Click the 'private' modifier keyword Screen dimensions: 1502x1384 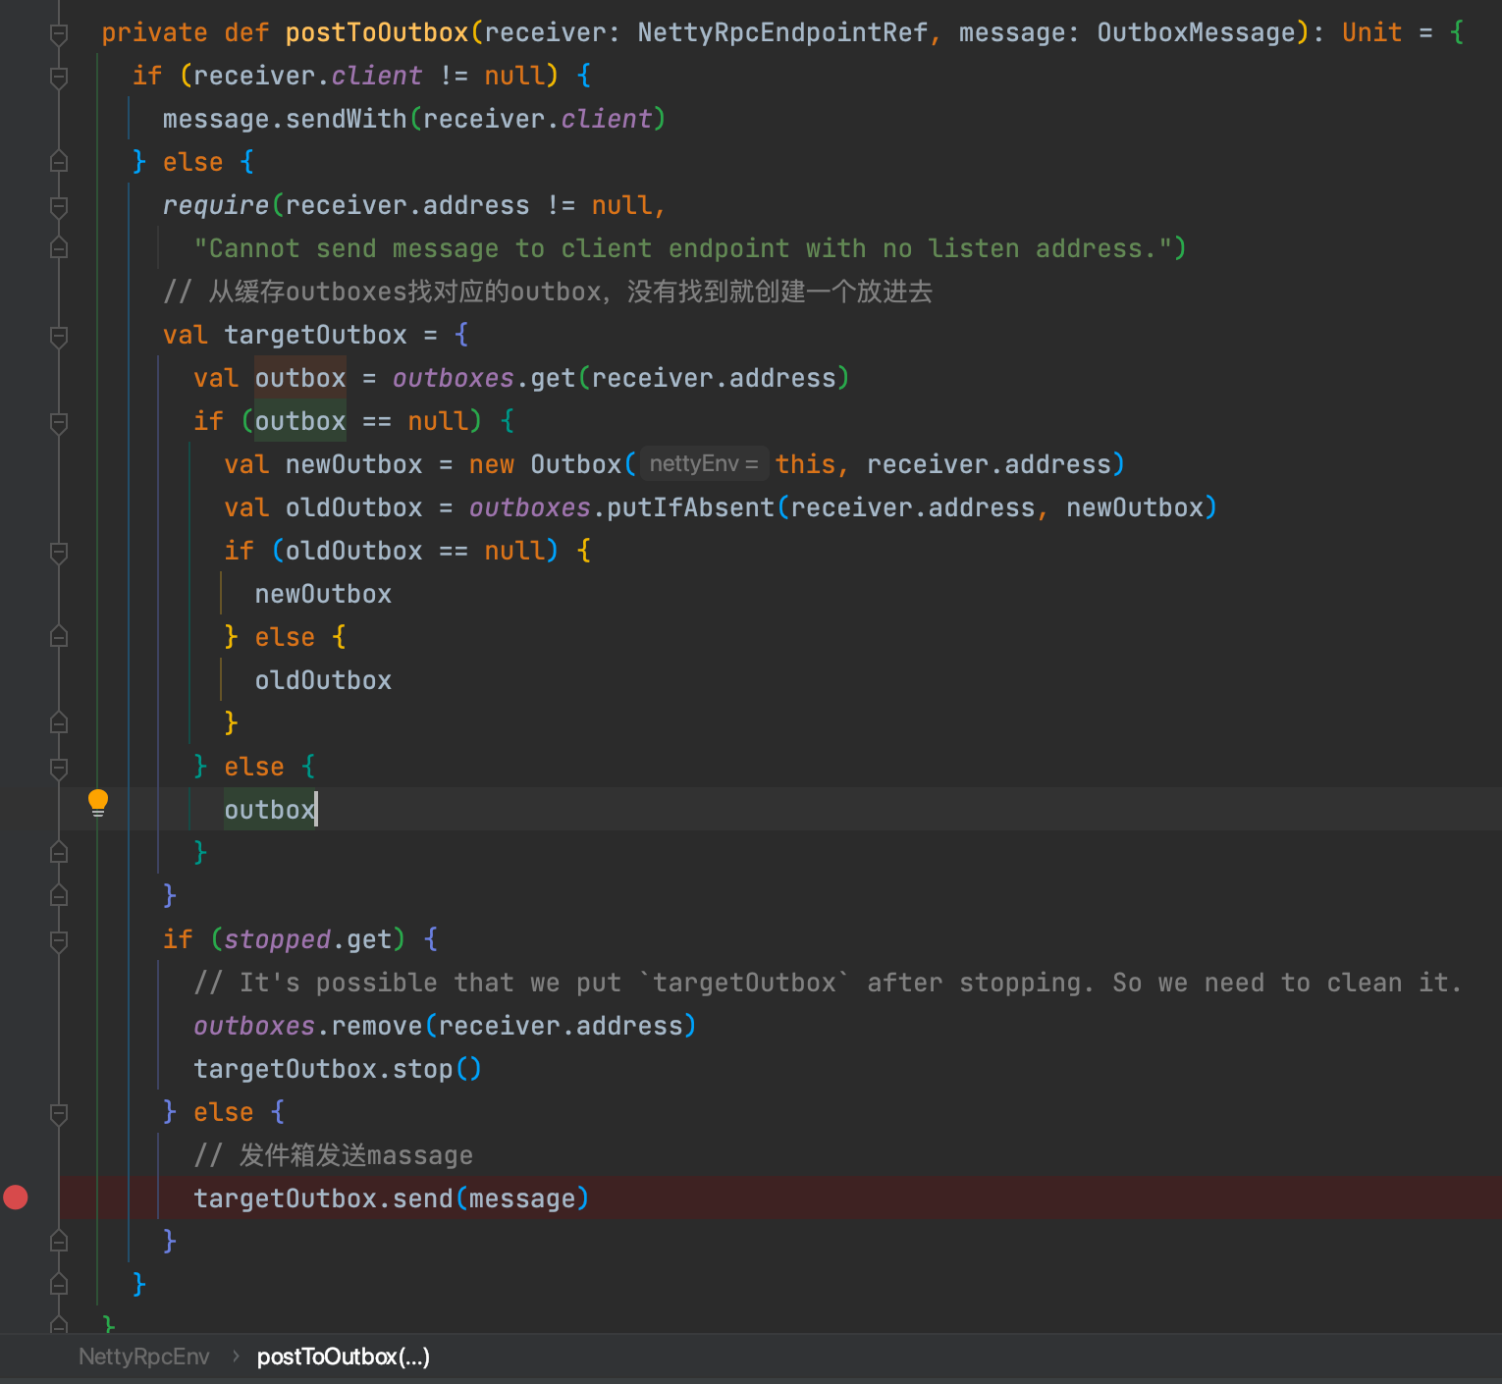(155, 32)
